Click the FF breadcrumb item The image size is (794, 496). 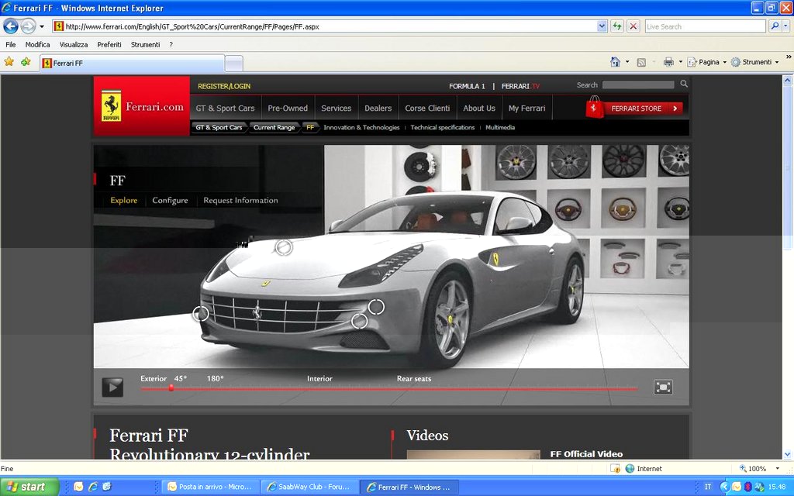click(310, 128)
